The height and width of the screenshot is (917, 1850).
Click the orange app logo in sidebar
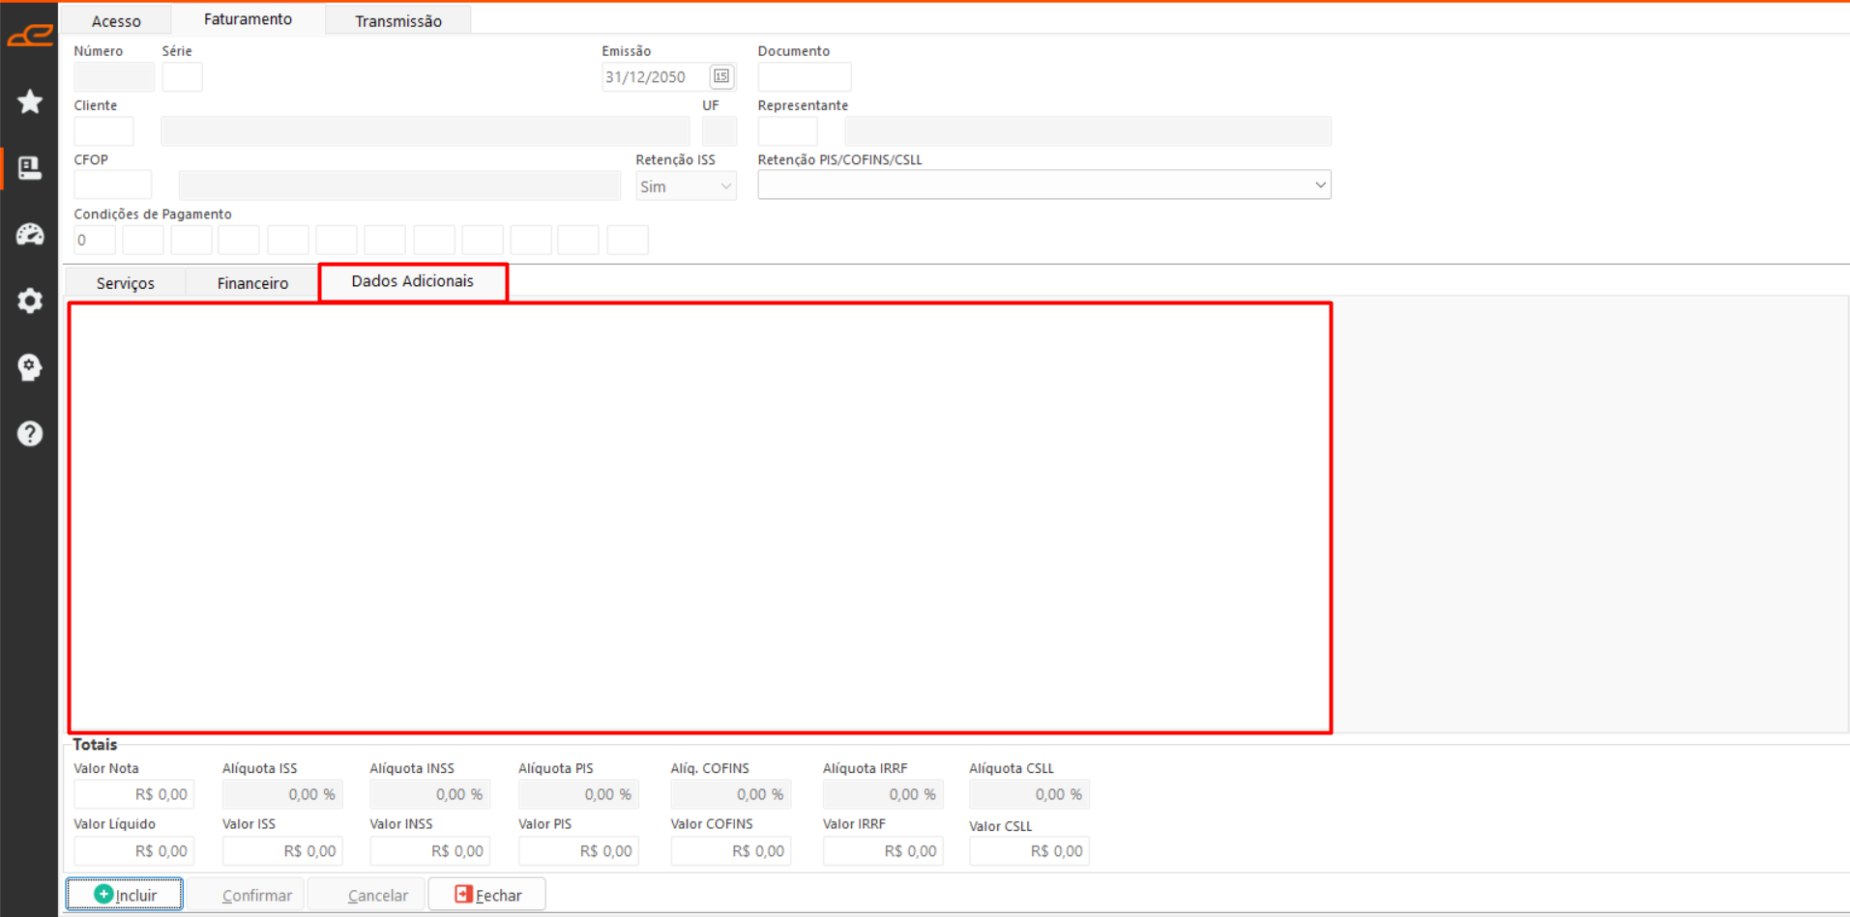pyautogui.click(x=30, y=36)
